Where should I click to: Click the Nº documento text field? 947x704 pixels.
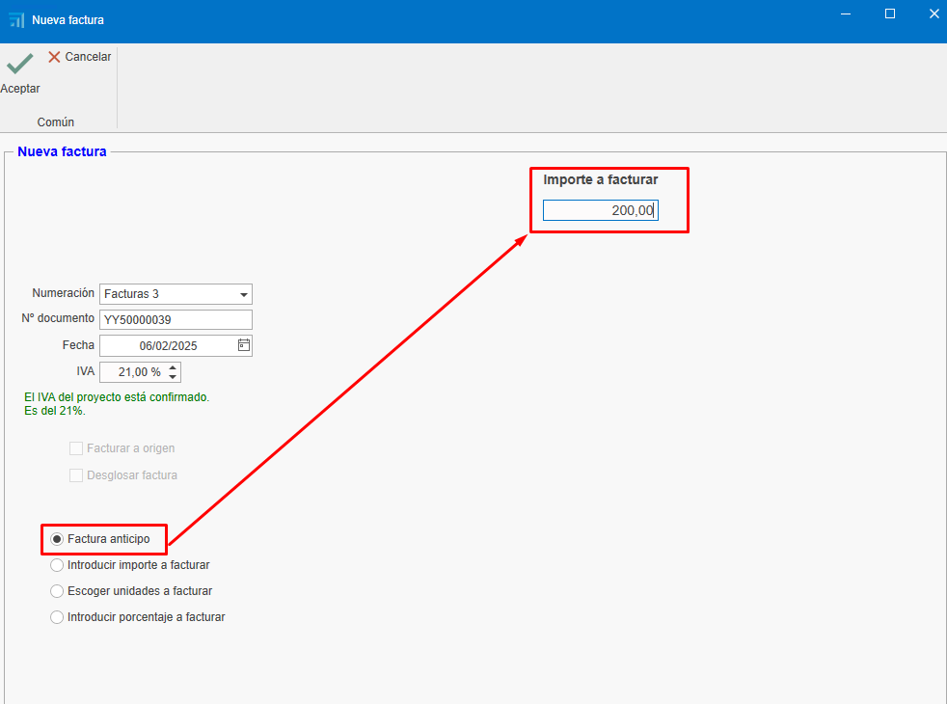[x=175, y=320]
